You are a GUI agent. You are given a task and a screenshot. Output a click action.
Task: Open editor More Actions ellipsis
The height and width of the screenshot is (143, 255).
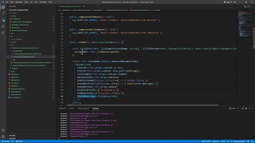click(x=252, y=6)
